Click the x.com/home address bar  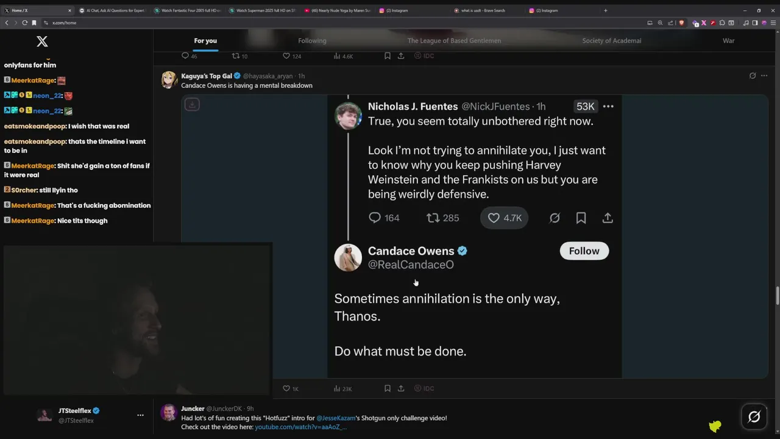pyautogui.click(x=341, y=23)
